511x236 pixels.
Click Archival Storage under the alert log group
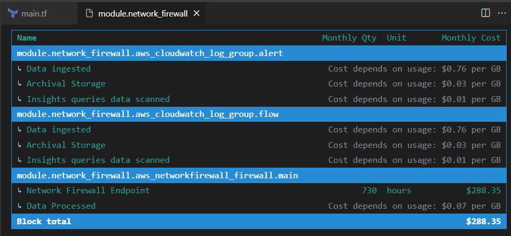pyautogui.click(x=66, y=84)
